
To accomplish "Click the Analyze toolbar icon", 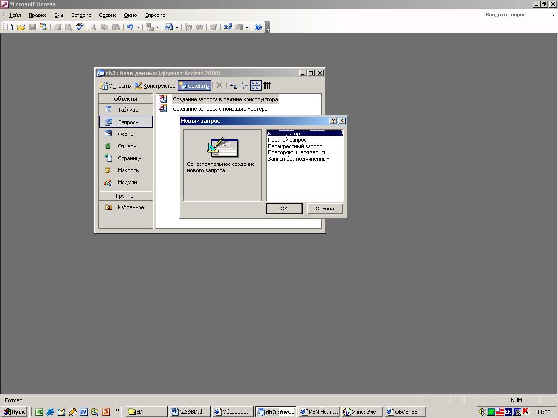I will pos(170,27).
